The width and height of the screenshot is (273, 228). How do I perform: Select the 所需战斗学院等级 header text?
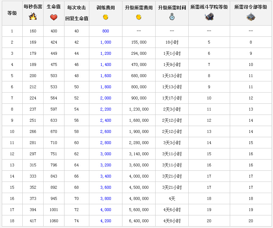tap(209, 7)
